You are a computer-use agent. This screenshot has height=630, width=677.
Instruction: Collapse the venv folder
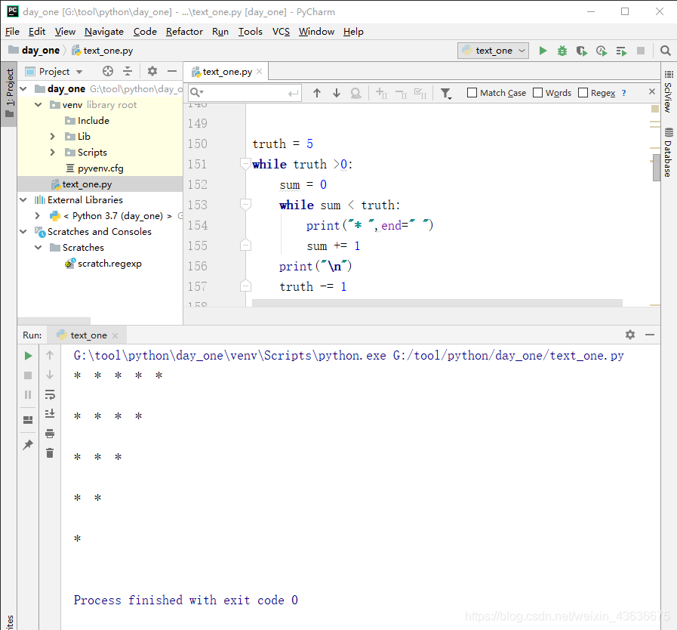[38, 104]
